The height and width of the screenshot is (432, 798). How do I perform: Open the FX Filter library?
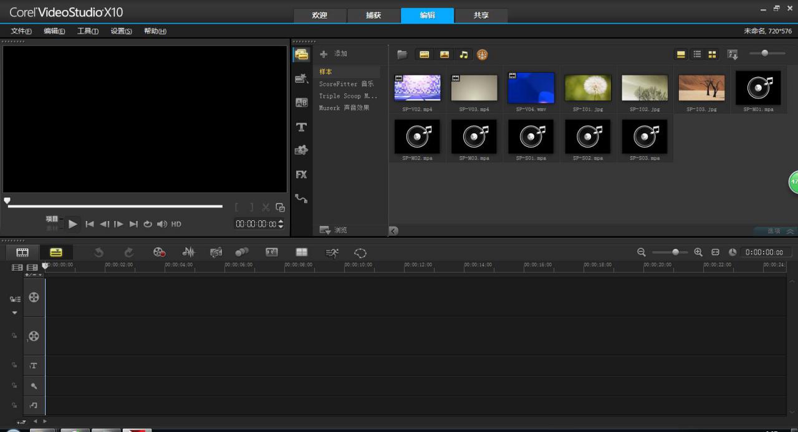302,175
